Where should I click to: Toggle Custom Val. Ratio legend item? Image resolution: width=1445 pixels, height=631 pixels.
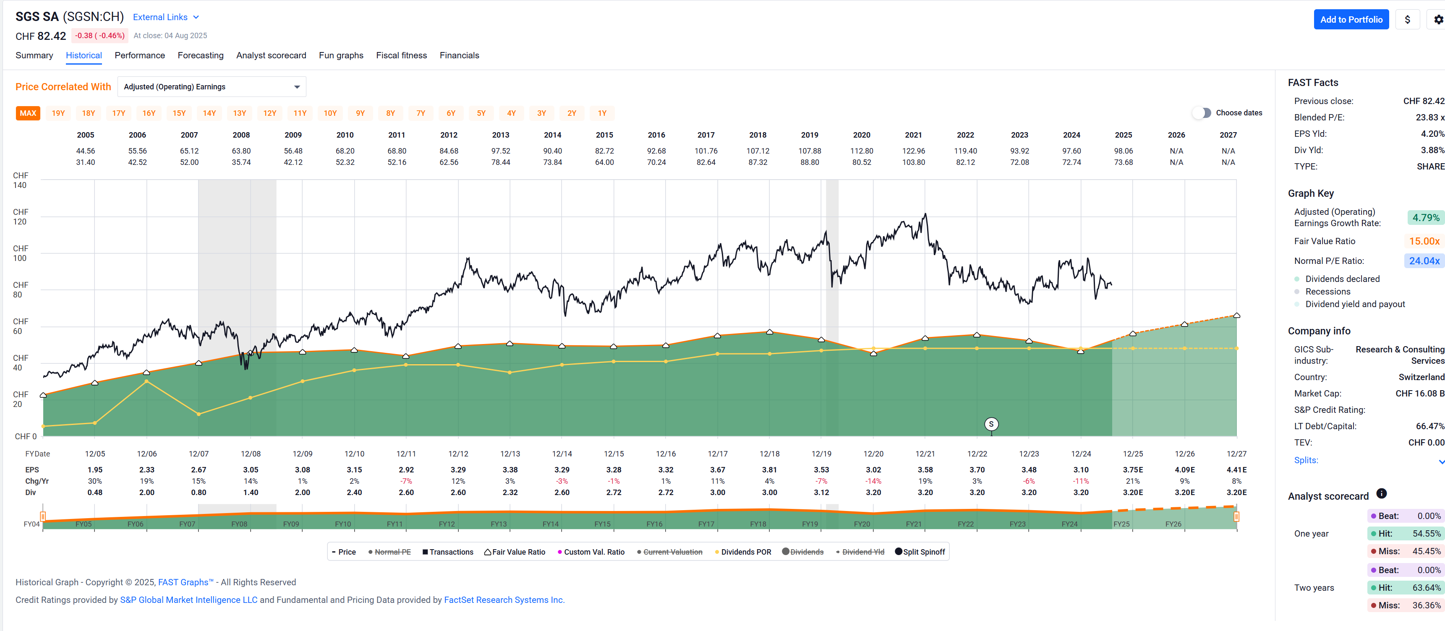(x=591, y=552)
